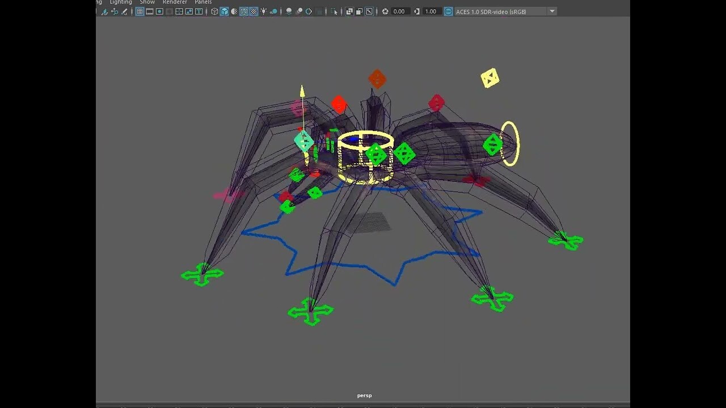Toggle the grid display icon
The width and height of the screenshot is (726, 408).
coord(139,11)
